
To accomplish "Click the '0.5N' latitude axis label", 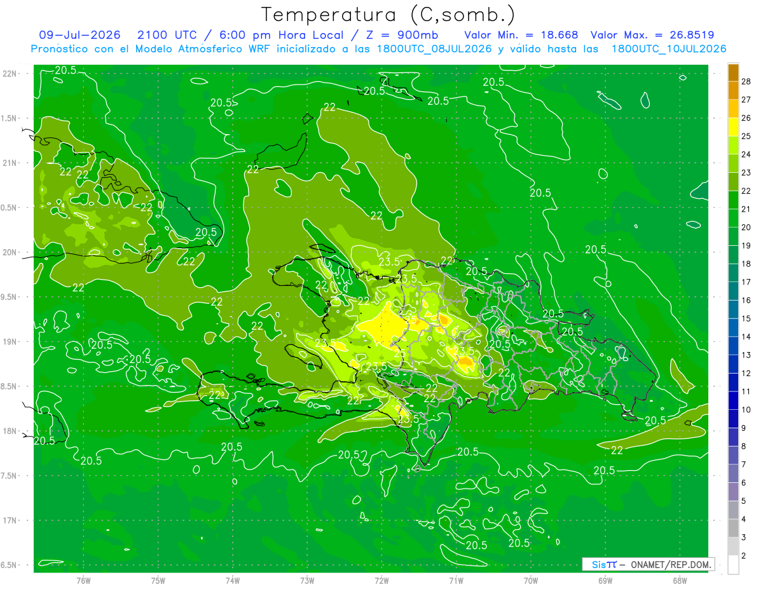I will [x=10, y=208].
